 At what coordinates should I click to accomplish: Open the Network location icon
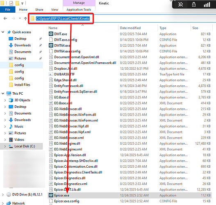click(x=9, y=203)
